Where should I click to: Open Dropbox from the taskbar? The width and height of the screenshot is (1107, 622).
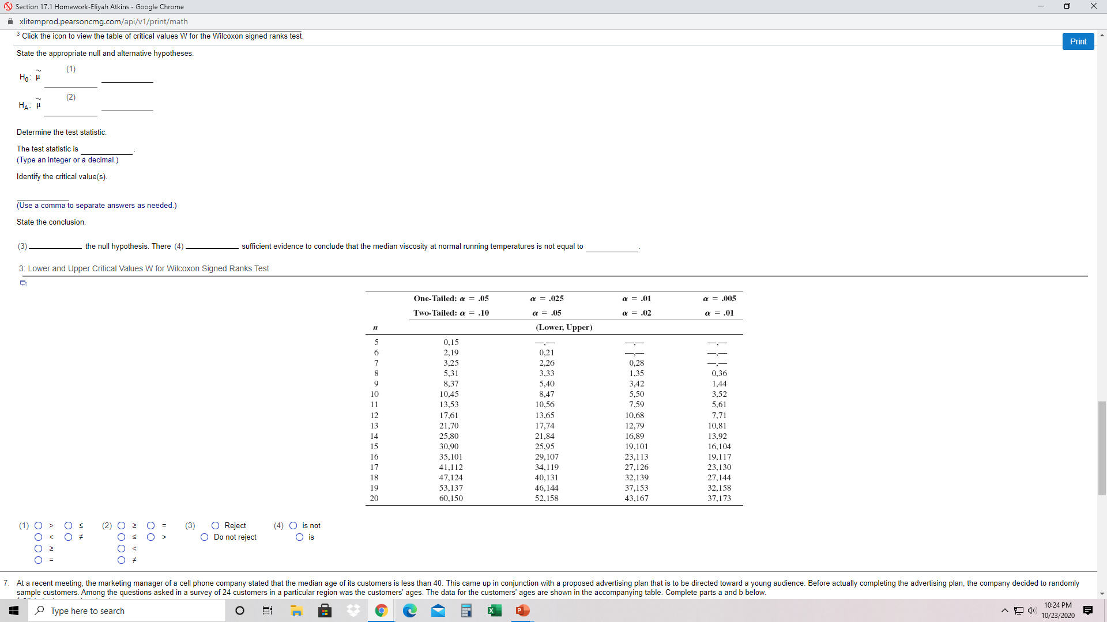[353, 610]
